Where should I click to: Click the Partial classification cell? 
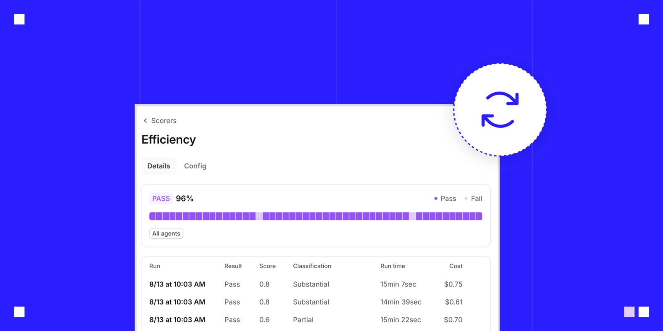point(303,320)
